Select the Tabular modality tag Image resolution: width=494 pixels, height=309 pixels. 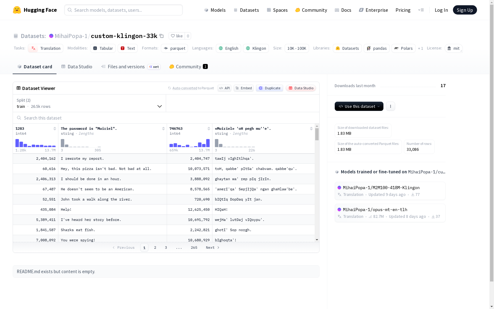coord(103,48)
